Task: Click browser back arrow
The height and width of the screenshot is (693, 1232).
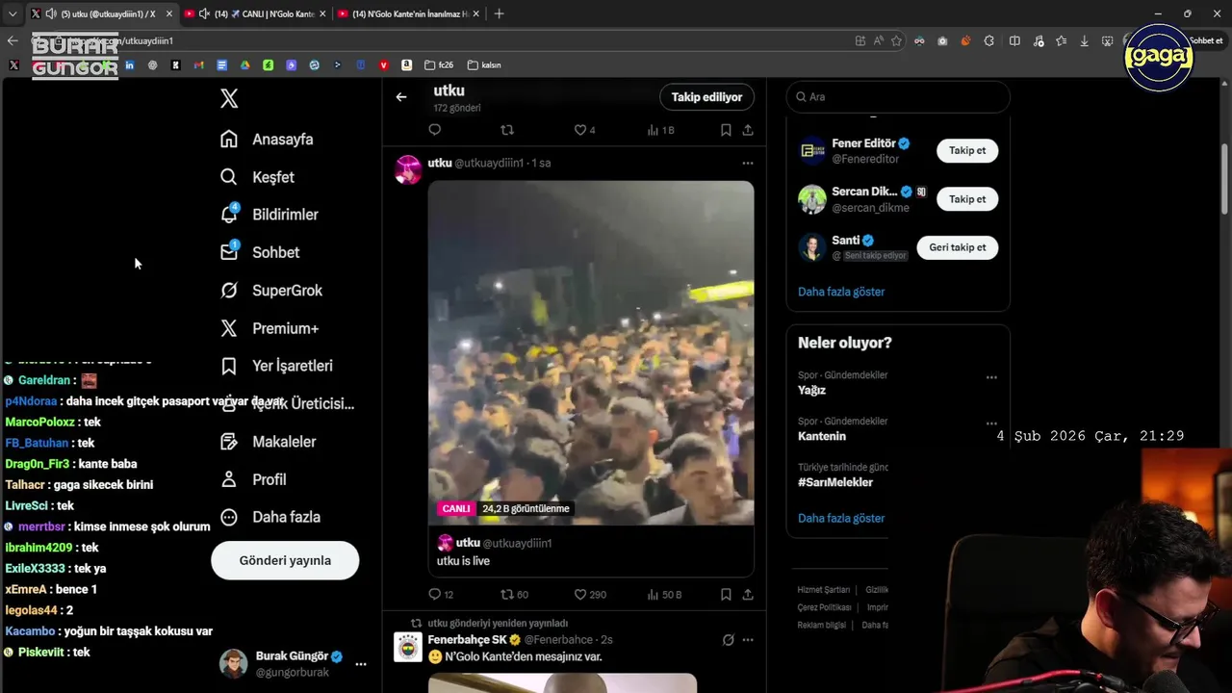Action: tap(13, 40)
